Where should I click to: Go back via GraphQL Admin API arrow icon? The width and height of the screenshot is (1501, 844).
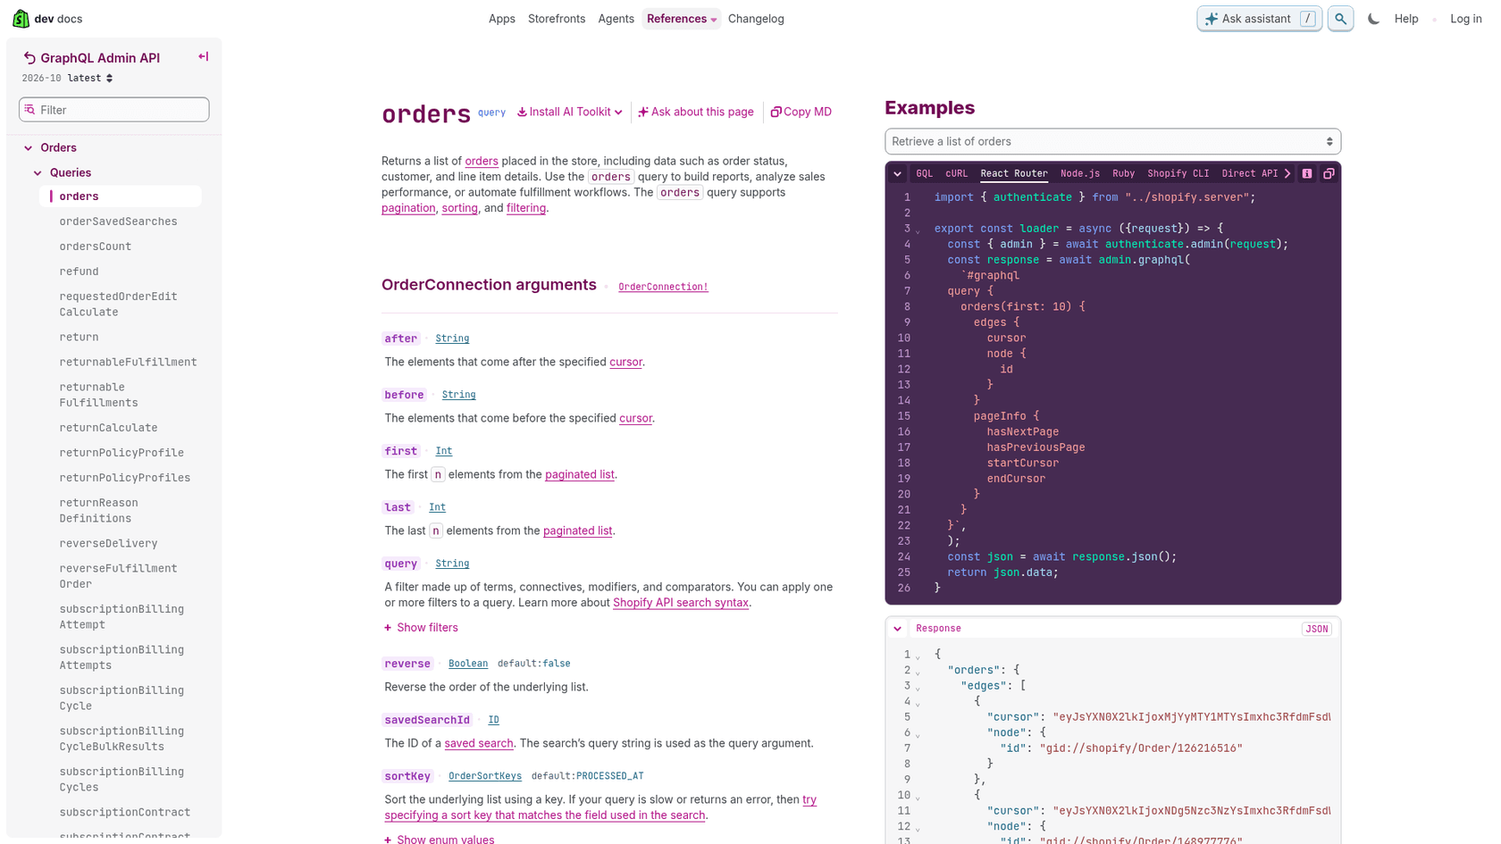pyautogui.click(x=29, y=58)
